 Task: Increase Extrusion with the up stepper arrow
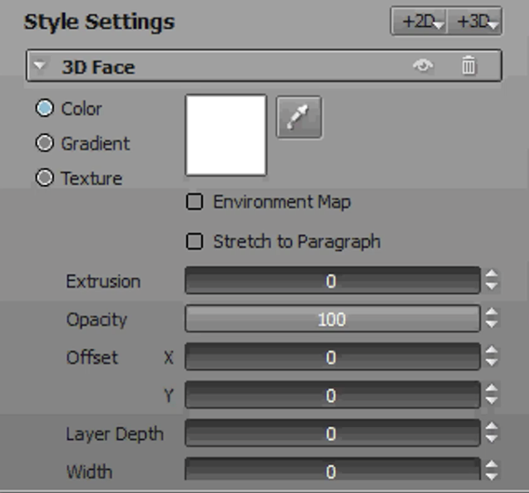[x=491, y=274]
